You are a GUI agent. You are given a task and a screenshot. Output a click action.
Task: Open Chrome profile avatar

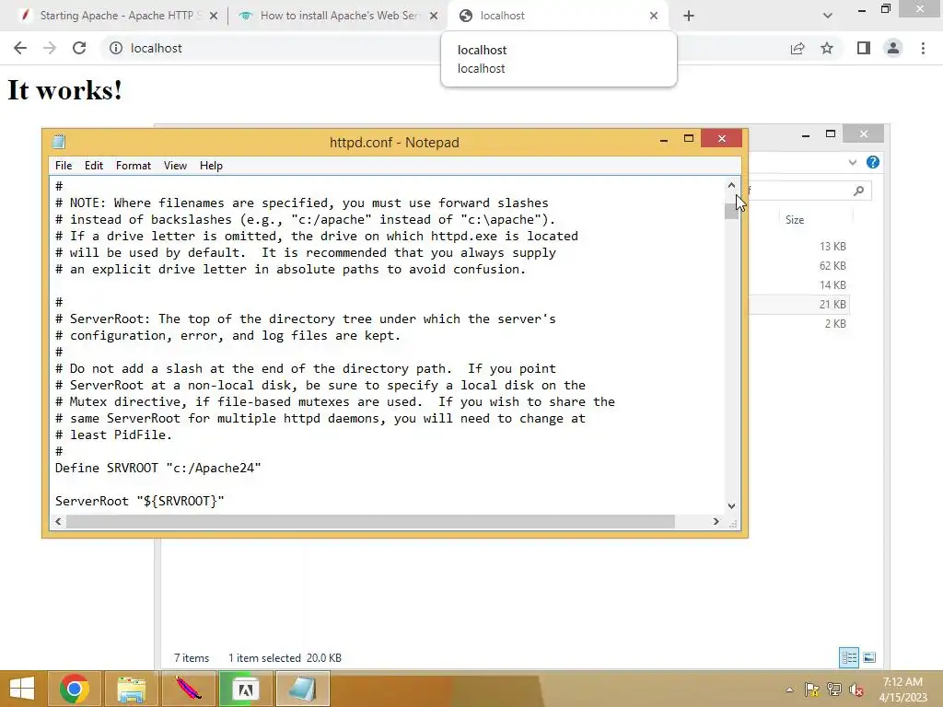coord(893,48)
